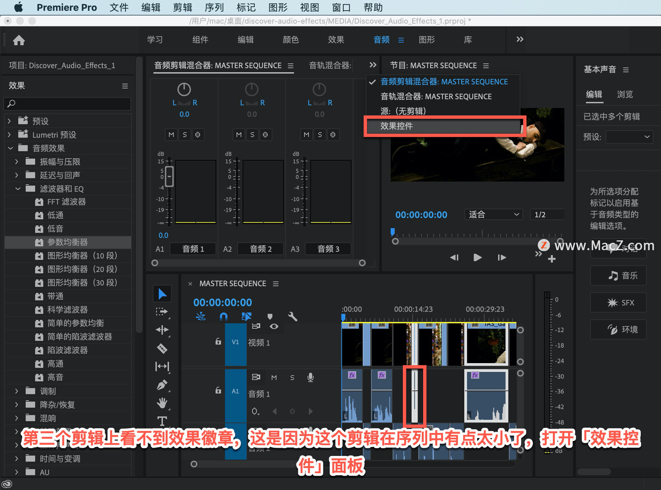
Task: Select the Pen tool
Action: 162,385
